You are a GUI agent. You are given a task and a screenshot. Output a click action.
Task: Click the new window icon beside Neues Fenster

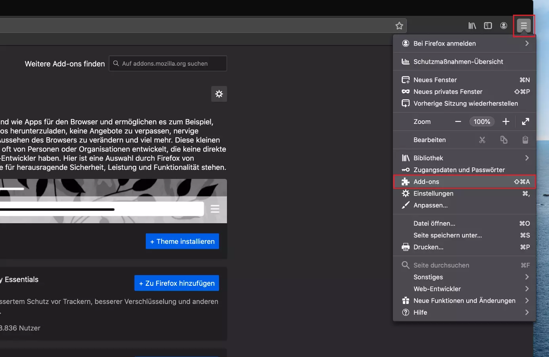(x=406, y=80)
